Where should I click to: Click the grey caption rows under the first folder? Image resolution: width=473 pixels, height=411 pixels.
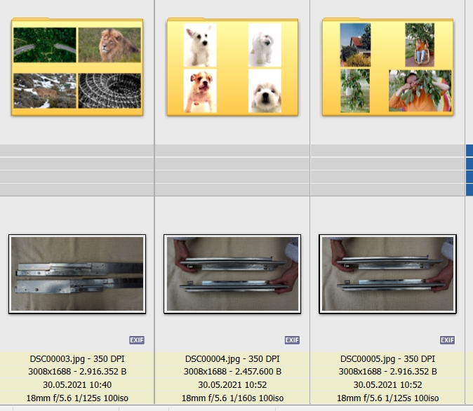pyautogui.click(x=76, y=170)
